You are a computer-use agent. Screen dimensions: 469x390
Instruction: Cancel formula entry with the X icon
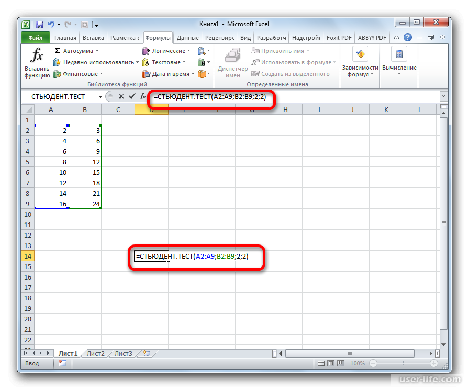click(121, 96)
